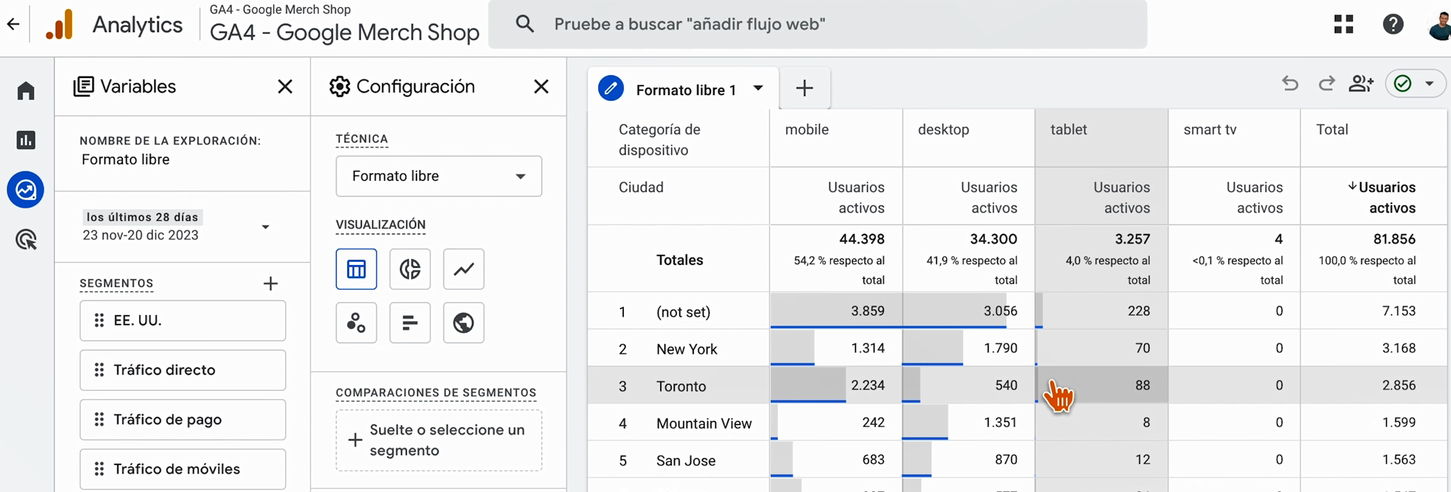Add a new exploration tab
Viewport: 1451px width, 492px height.
[x=805, y=88]
